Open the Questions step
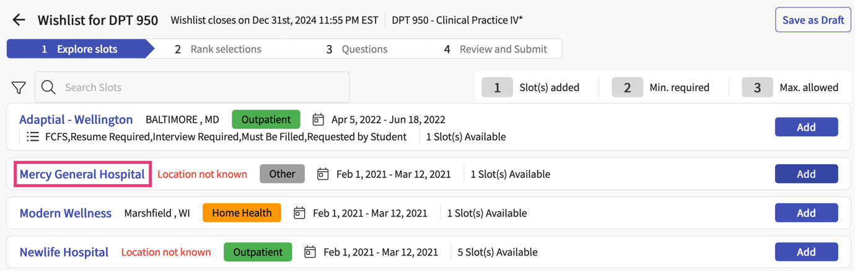 coord(357,49)
